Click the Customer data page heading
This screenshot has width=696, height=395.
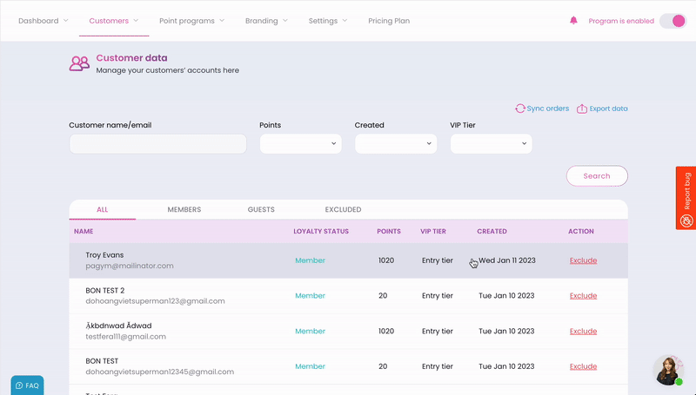[132, 58]
